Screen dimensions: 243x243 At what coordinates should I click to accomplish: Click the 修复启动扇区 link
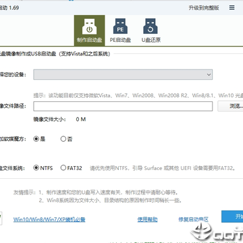click(x=193, y=219)
